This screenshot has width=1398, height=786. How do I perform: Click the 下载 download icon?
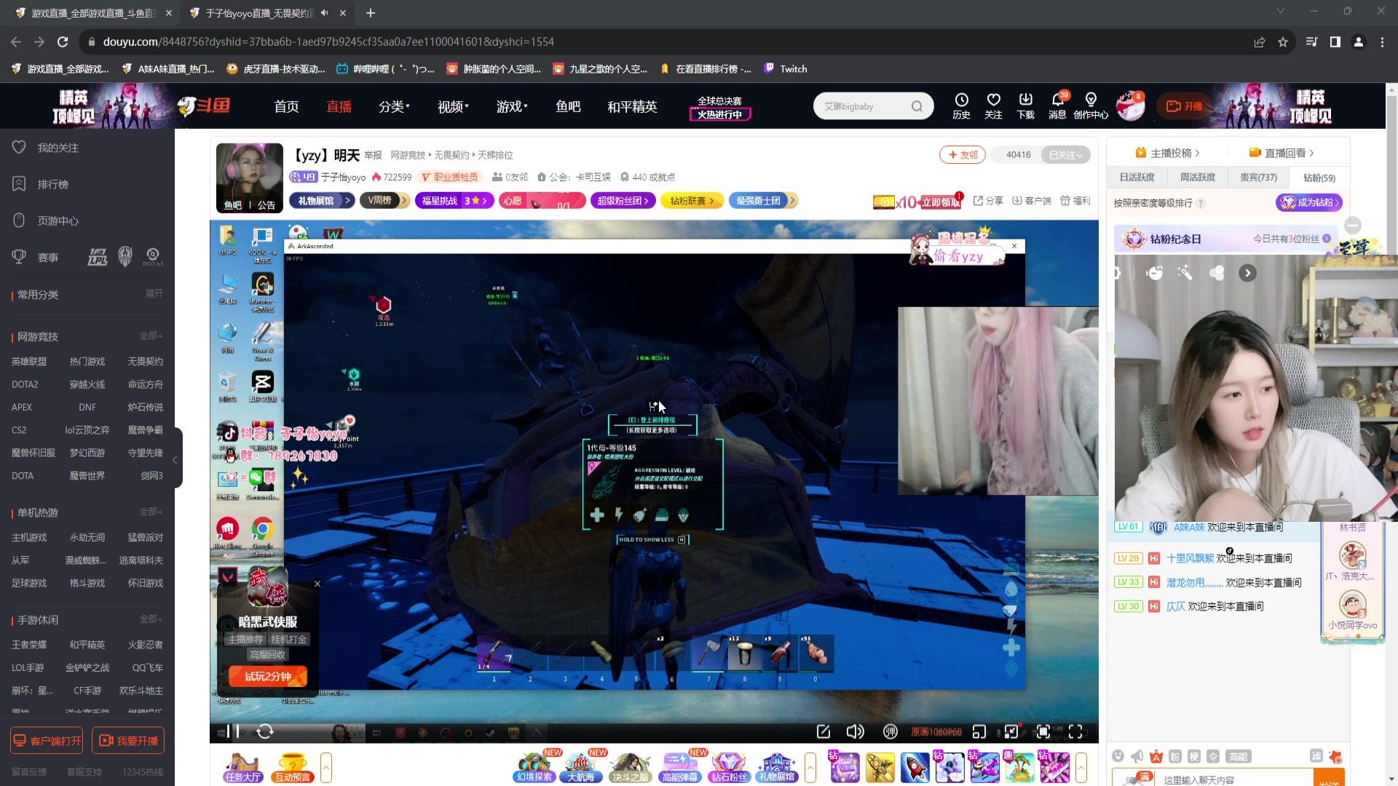pos(1025,106)
